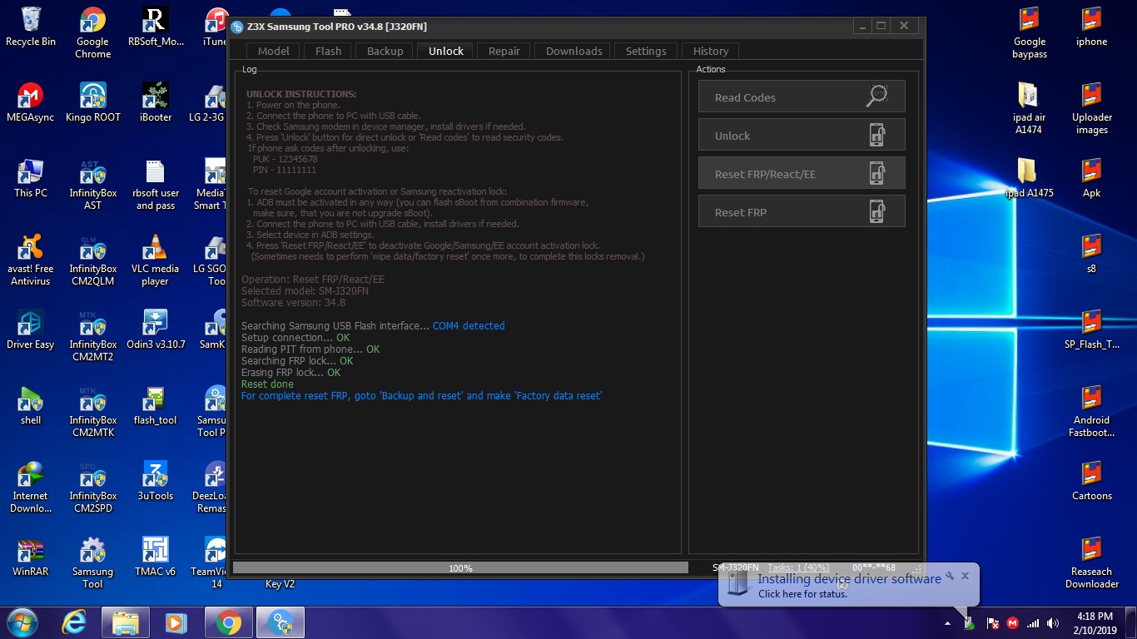Screen dimensions: 1137x639
Task: Launch Google Chrome from the desktop shortcut
Action: (x=92, y=33)
